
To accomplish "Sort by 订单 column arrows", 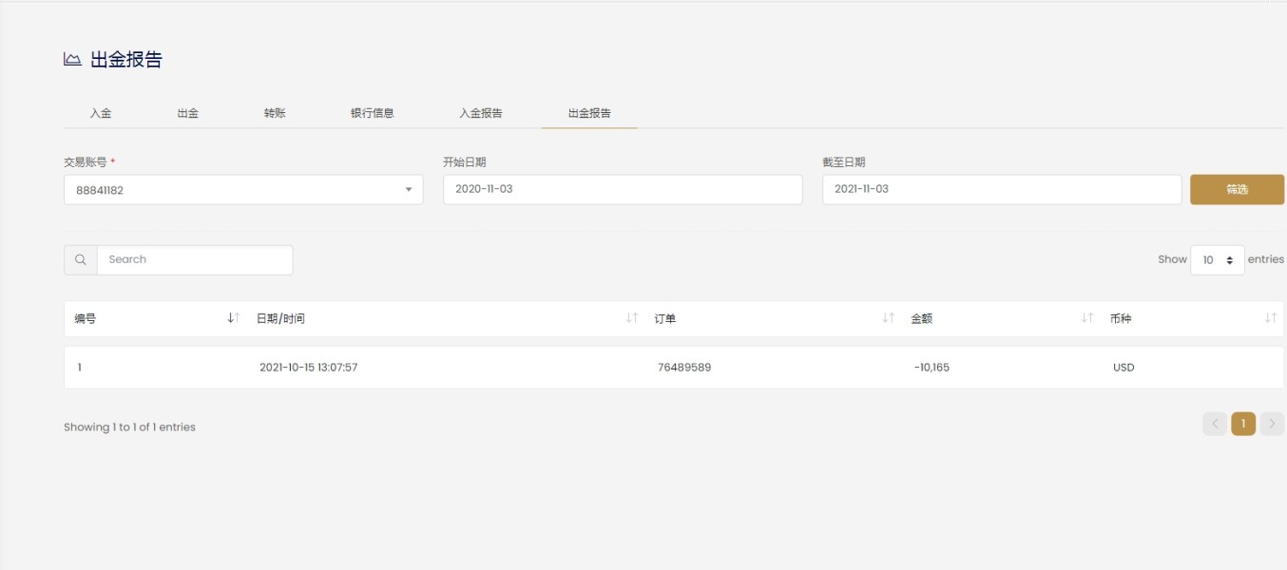I will click(x=888, y=318).
